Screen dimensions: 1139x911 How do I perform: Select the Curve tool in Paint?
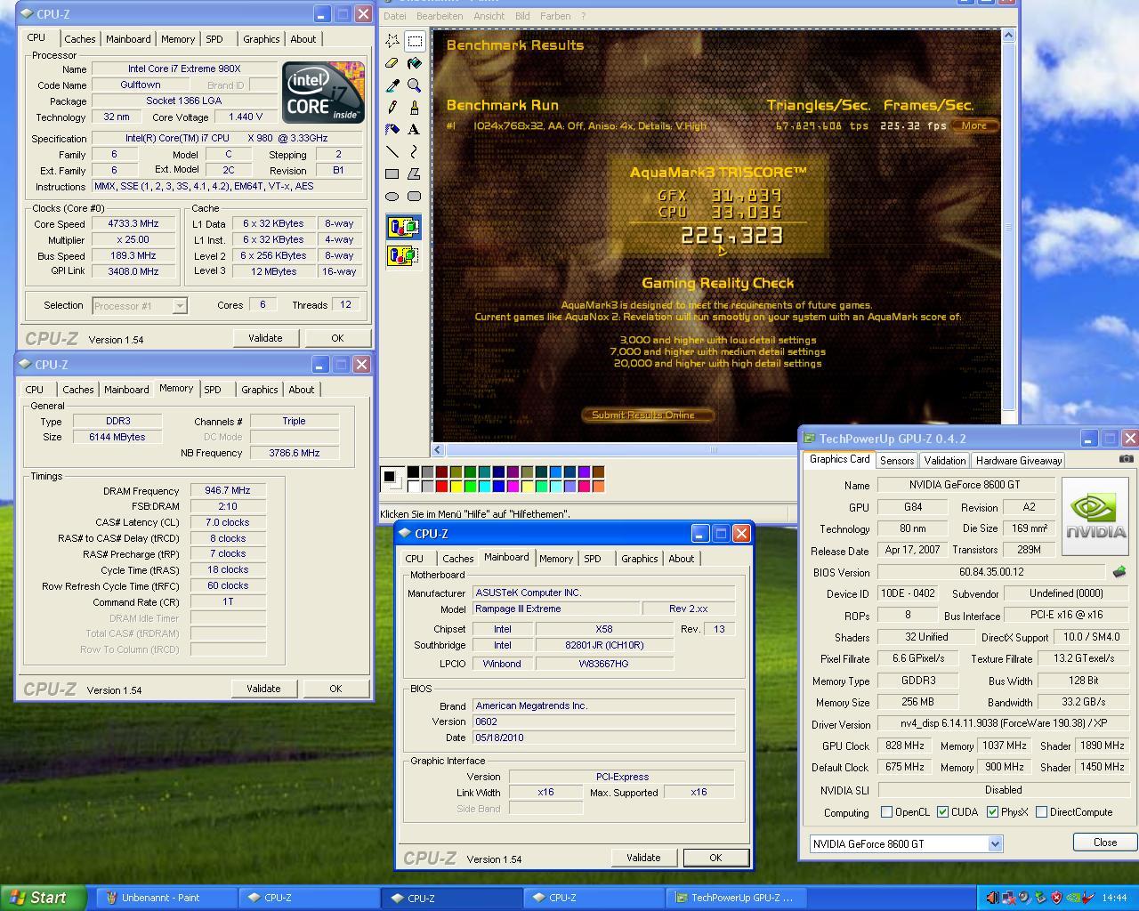pyautogui.click(x=415, y=152)
